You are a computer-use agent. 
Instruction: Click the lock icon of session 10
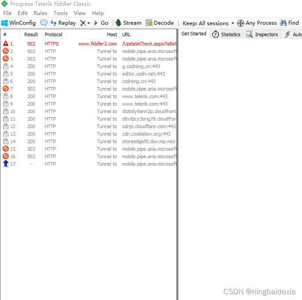point(6,111)
